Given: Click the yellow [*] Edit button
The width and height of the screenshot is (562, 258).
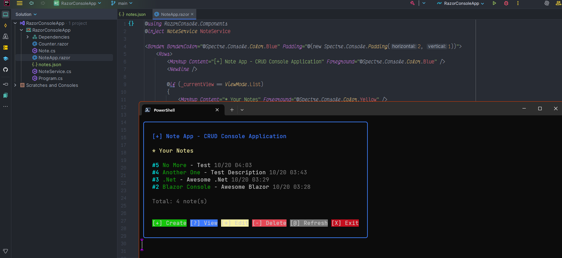Looking at the screenshot, I should [x=235, y=223].
